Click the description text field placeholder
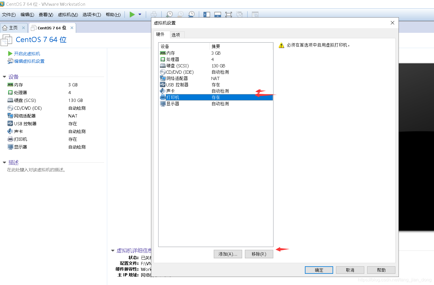 click(x=37, y=170)
